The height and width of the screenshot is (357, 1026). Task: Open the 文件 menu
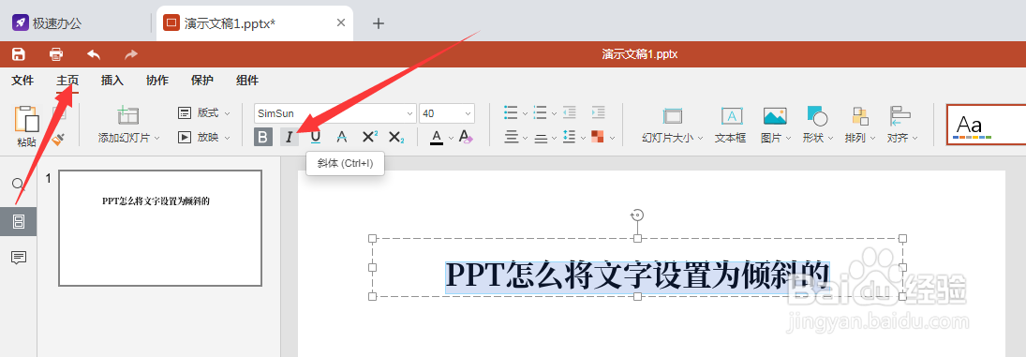click(x=22, y=81)
